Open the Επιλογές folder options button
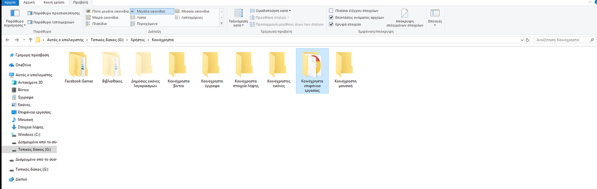Image resolution: width=597 pixels, height=189 pixels. coord(435,17)
